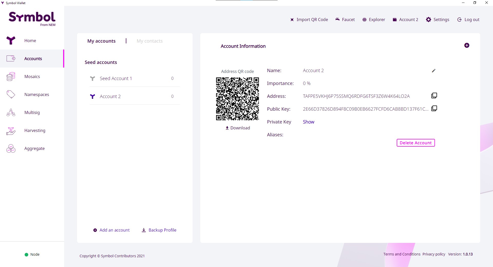493x267 pixels.
Task: Show the private key
Action: pos(308,122)
